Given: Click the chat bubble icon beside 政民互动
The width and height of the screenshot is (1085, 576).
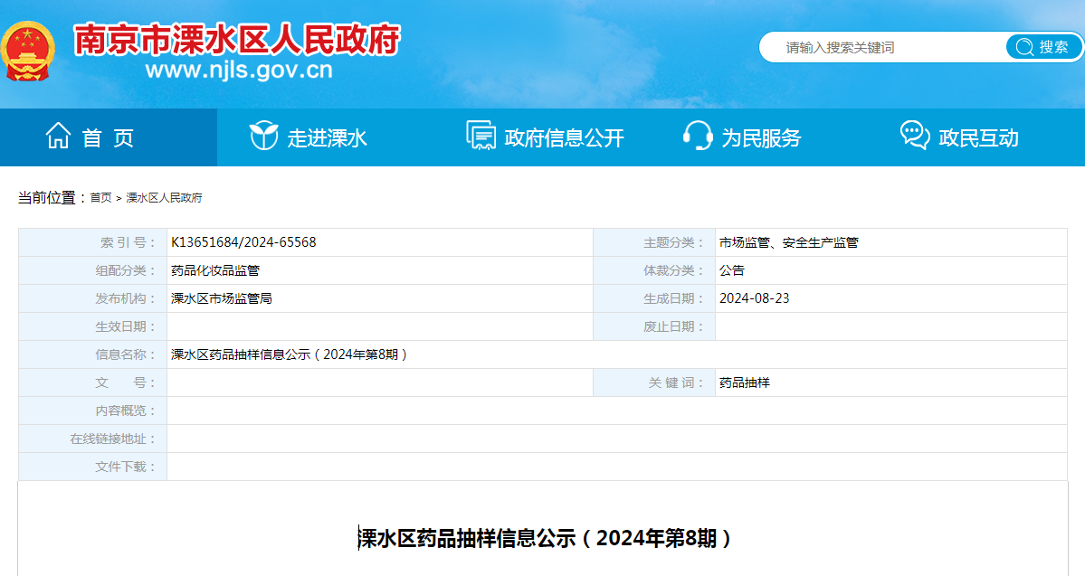Looking at the screenshot, I should (x=915, y=137).
